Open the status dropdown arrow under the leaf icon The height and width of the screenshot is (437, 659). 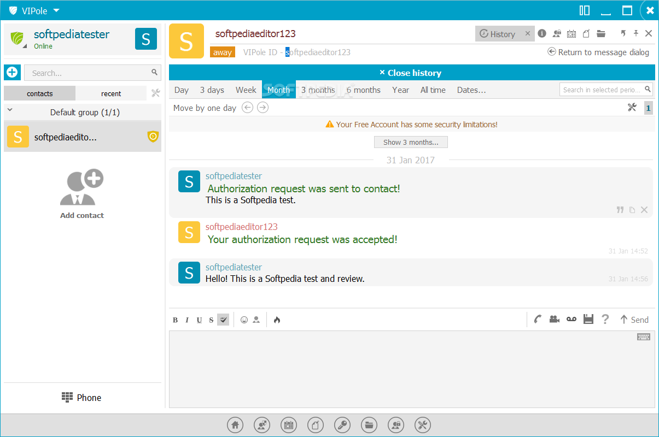click(24, 46)
